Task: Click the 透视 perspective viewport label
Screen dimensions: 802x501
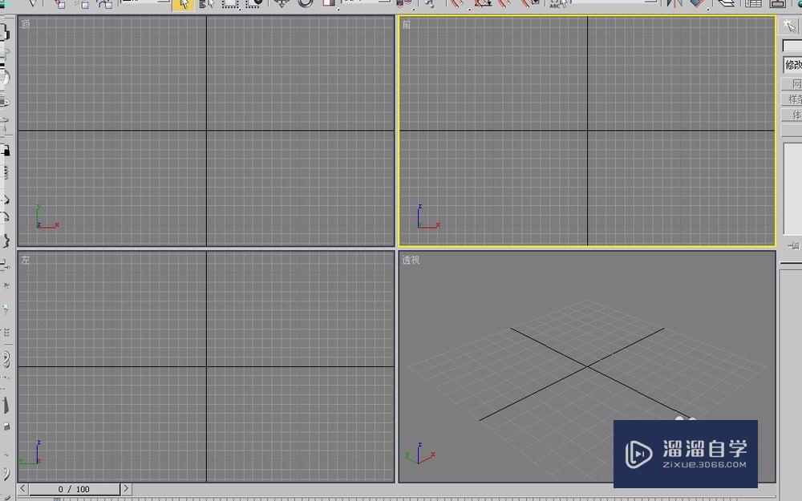Action: [411, 260]
